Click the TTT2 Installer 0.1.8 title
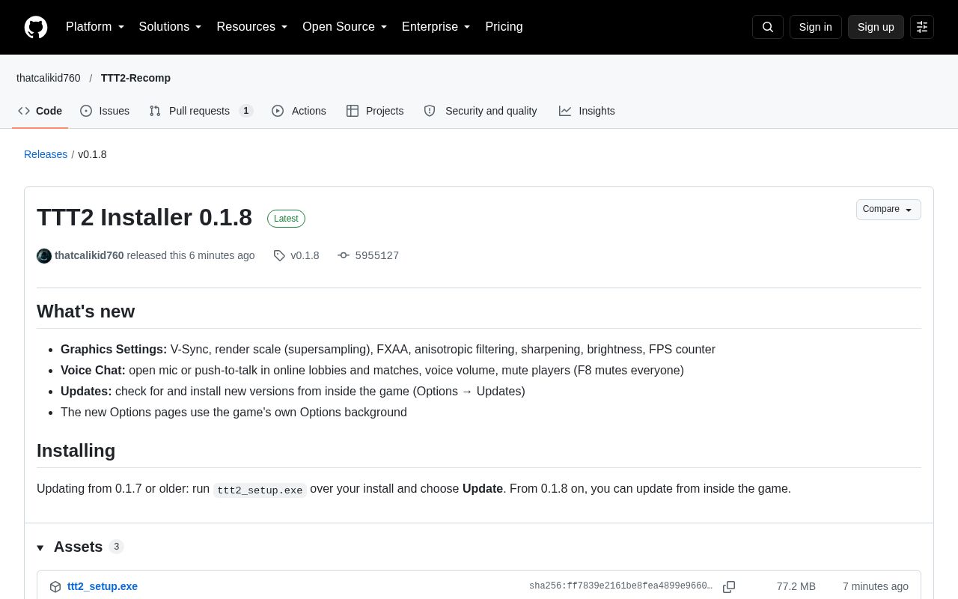958x599 pixels. tap(144, 217)
